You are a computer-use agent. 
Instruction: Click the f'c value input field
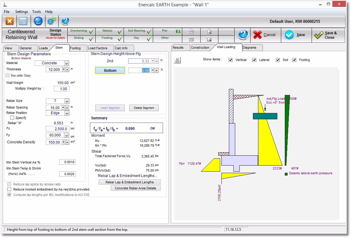tap(57, 129)
